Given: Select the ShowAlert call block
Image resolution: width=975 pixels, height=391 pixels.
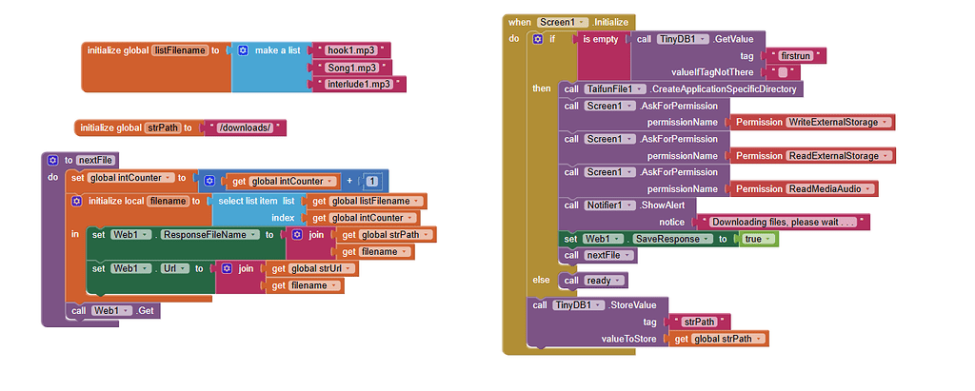Looking at the screenshot, I should 627,213.
